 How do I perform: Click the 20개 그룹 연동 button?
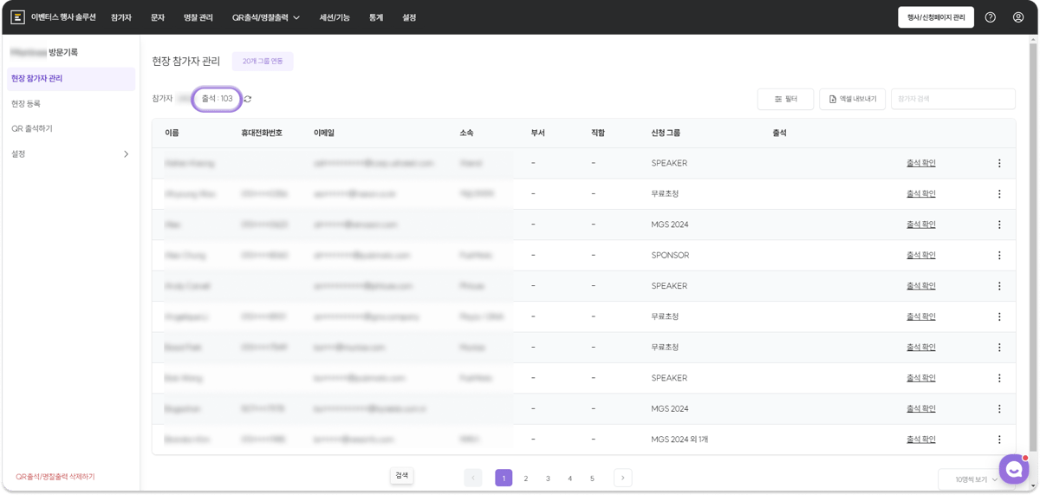[263, 62]
